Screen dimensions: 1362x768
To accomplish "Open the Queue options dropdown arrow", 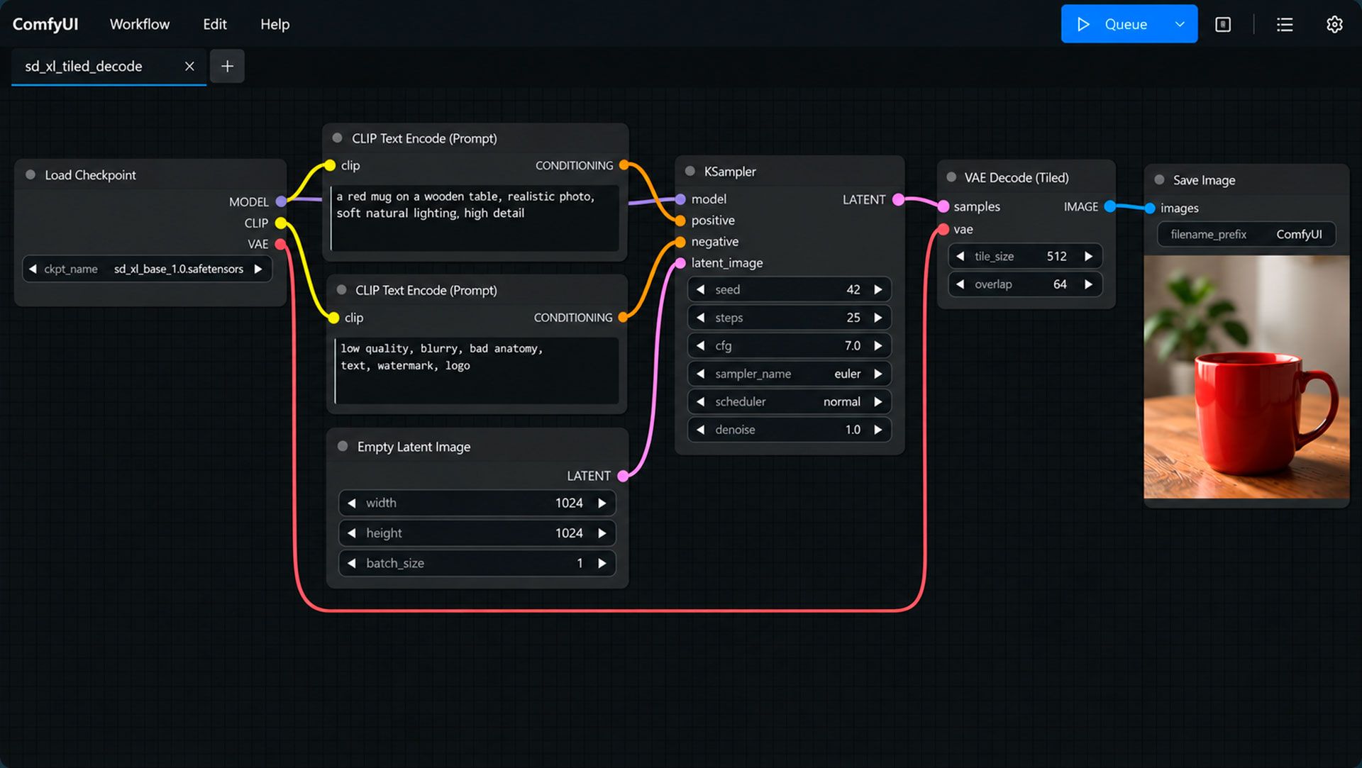I will coord(1180,24).
